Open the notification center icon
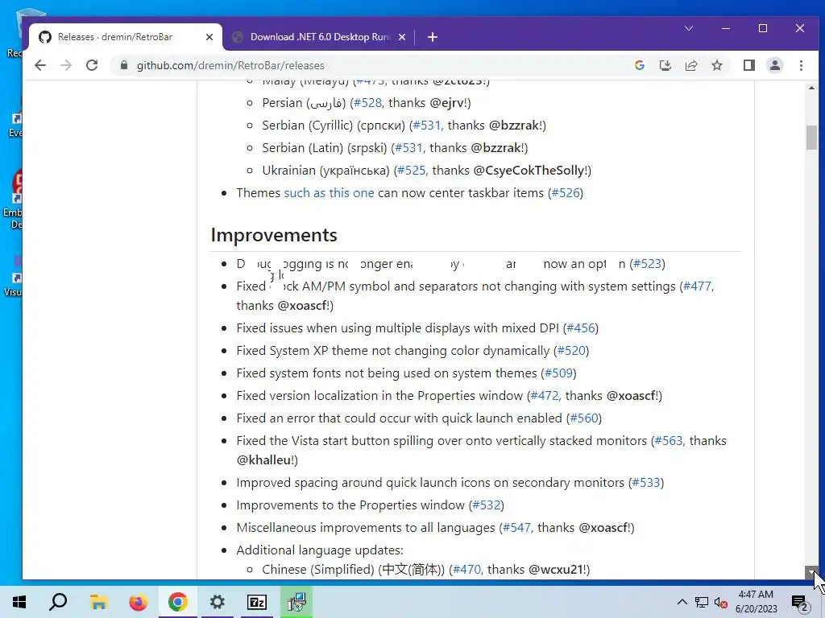Image resolution: width=825 pixels, height=618 pixels. (x=800, y=604)
